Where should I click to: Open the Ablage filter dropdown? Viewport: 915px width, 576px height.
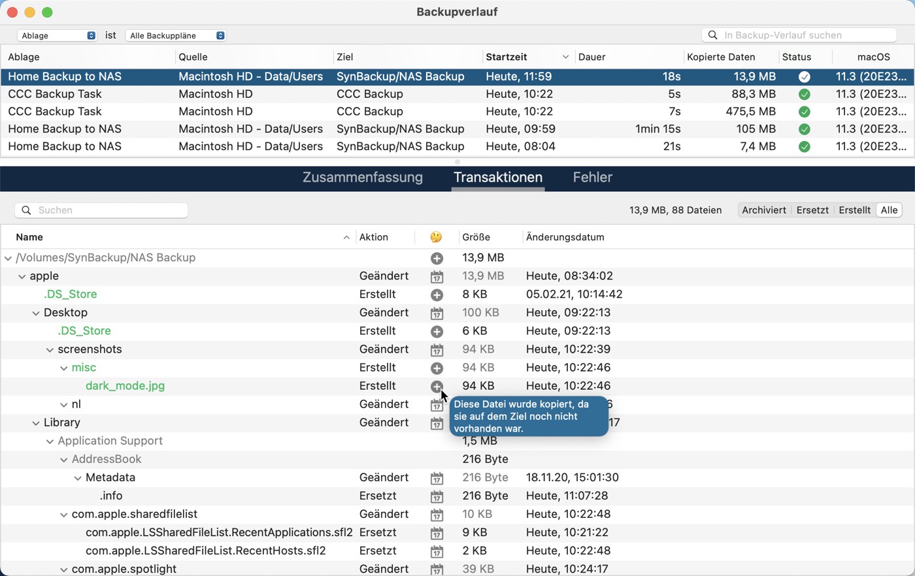(57, 35)
